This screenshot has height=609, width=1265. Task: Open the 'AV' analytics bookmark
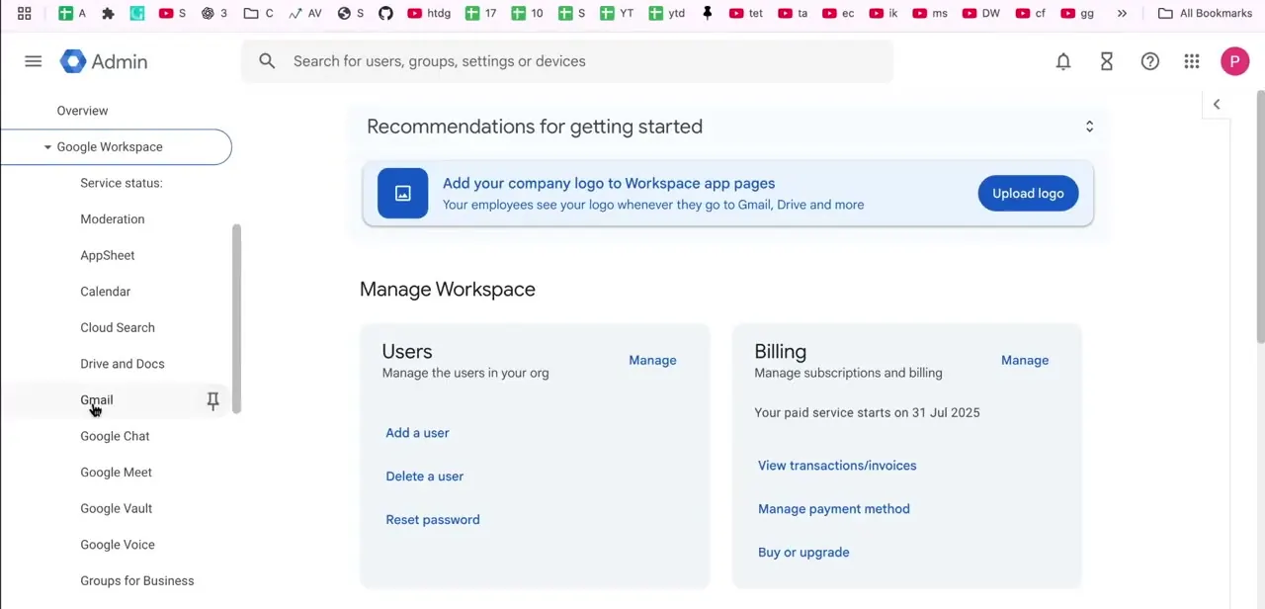[304, 13]
